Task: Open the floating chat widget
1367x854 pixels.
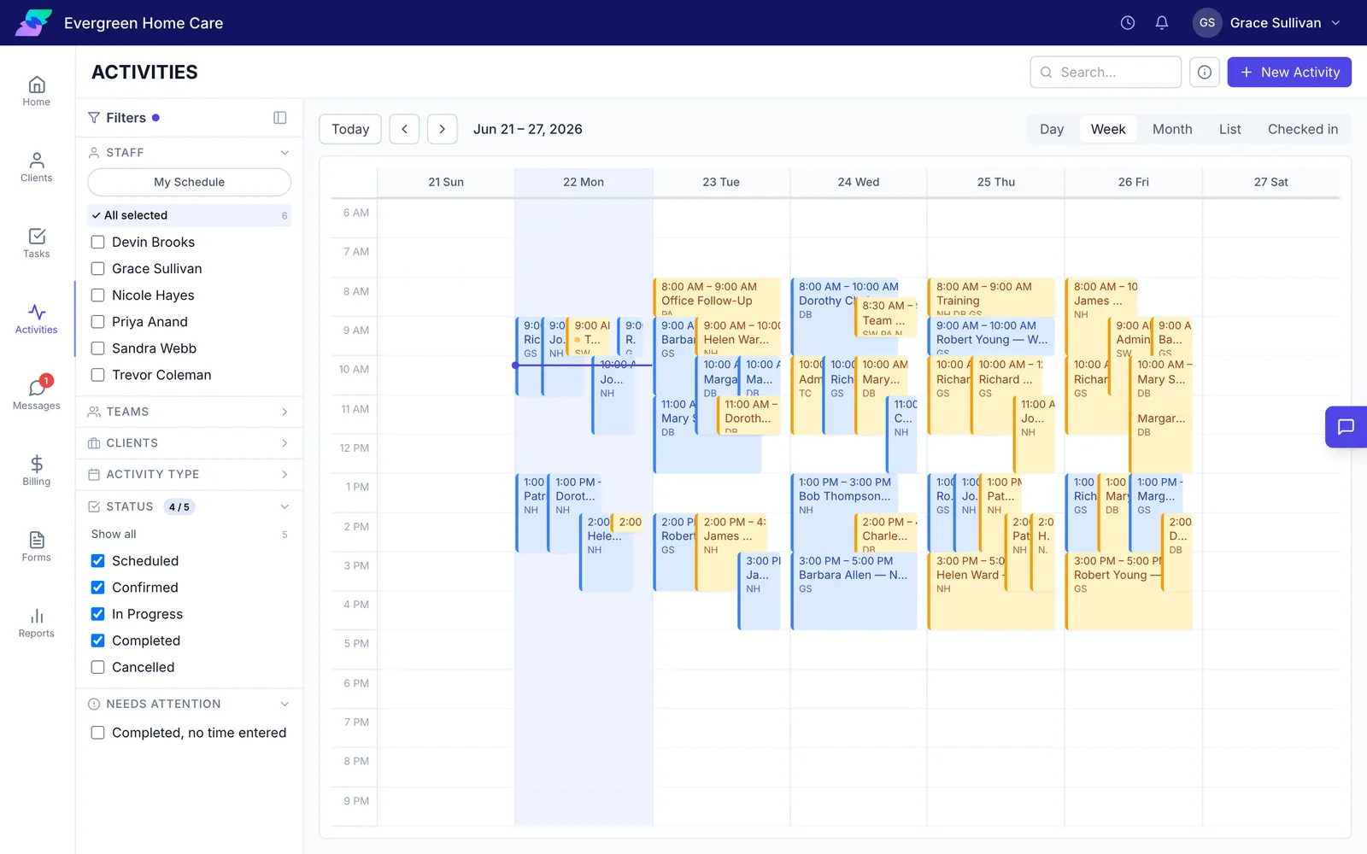Action: (x=1346, y=427)
